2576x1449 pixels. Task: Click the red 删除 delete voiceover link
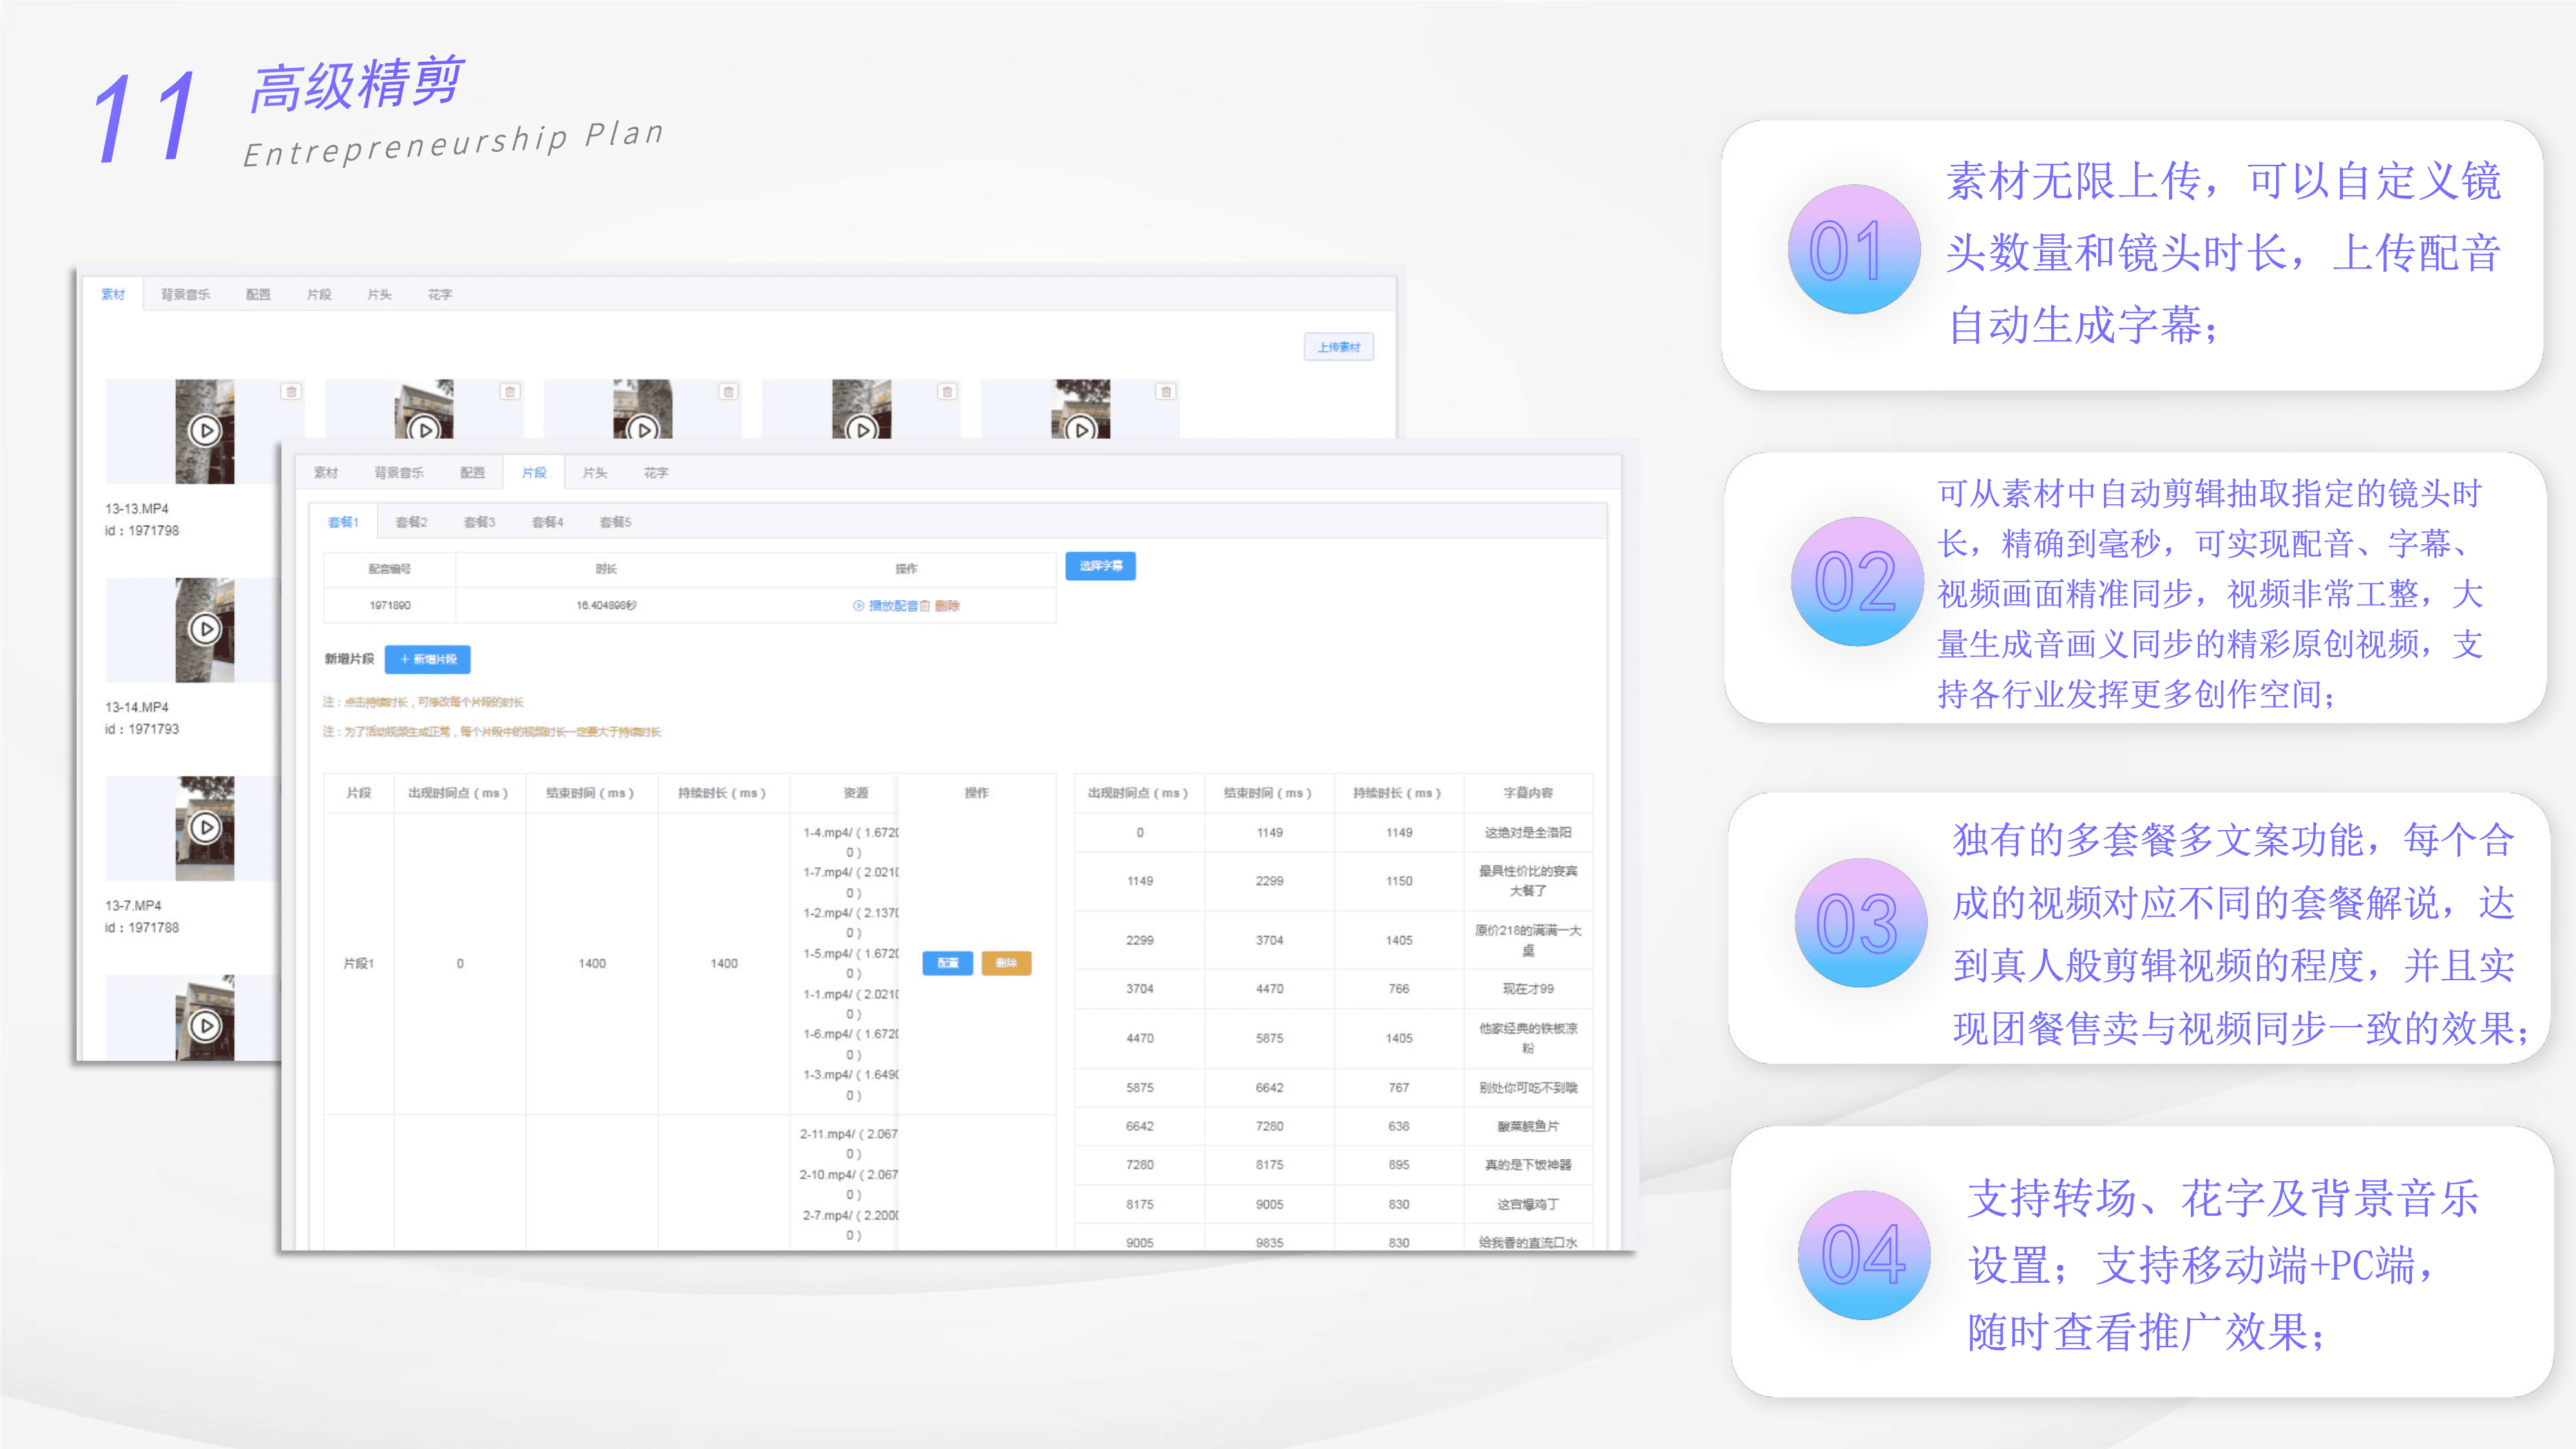(946, 606)
